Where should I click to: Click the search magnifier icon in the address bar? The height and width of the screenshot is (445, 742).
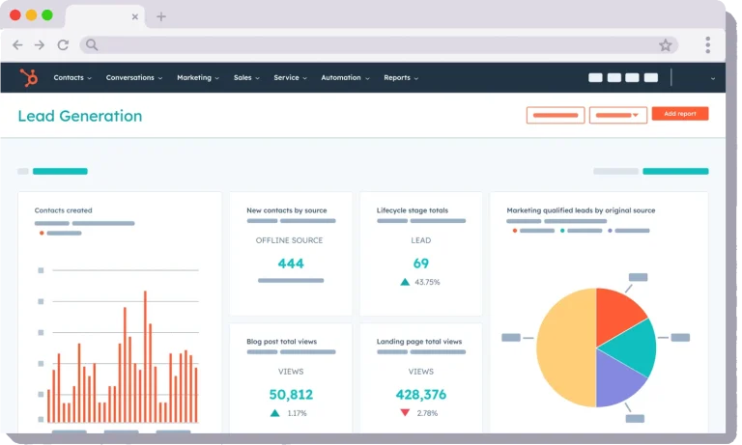tap(92, 45)
